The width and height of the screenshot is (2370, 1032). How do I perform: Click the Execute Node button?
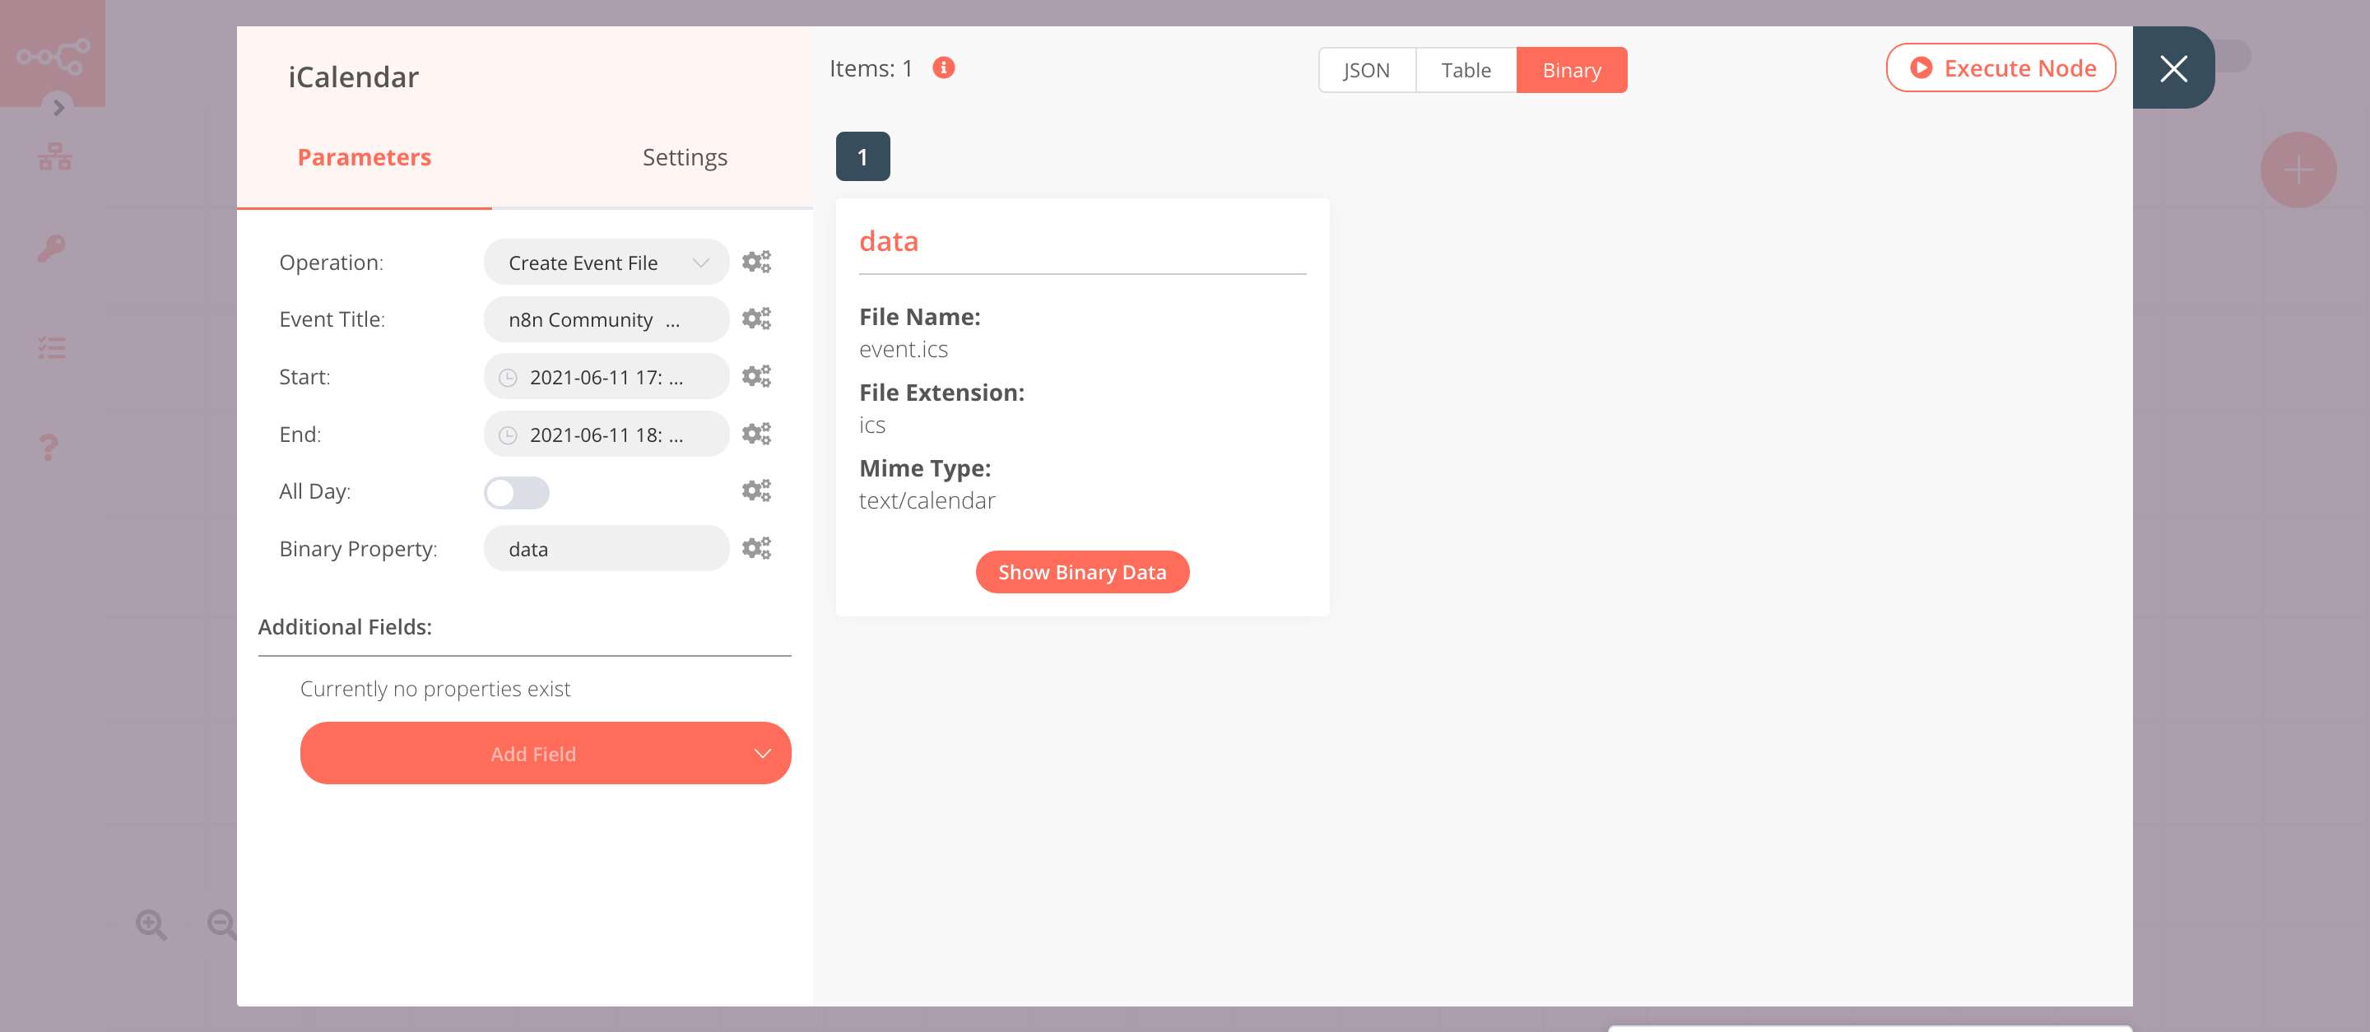click(x=2001, y=67)
